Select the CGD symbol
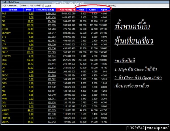The width and height of the screenshot is (170, 131). [x=4, y=83]
